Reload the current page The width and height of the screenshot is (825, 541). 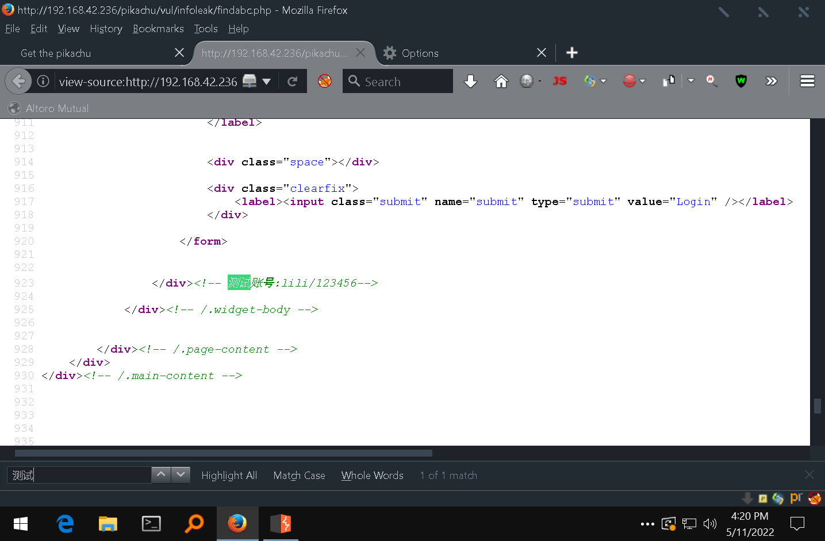[x=292, y=82]
